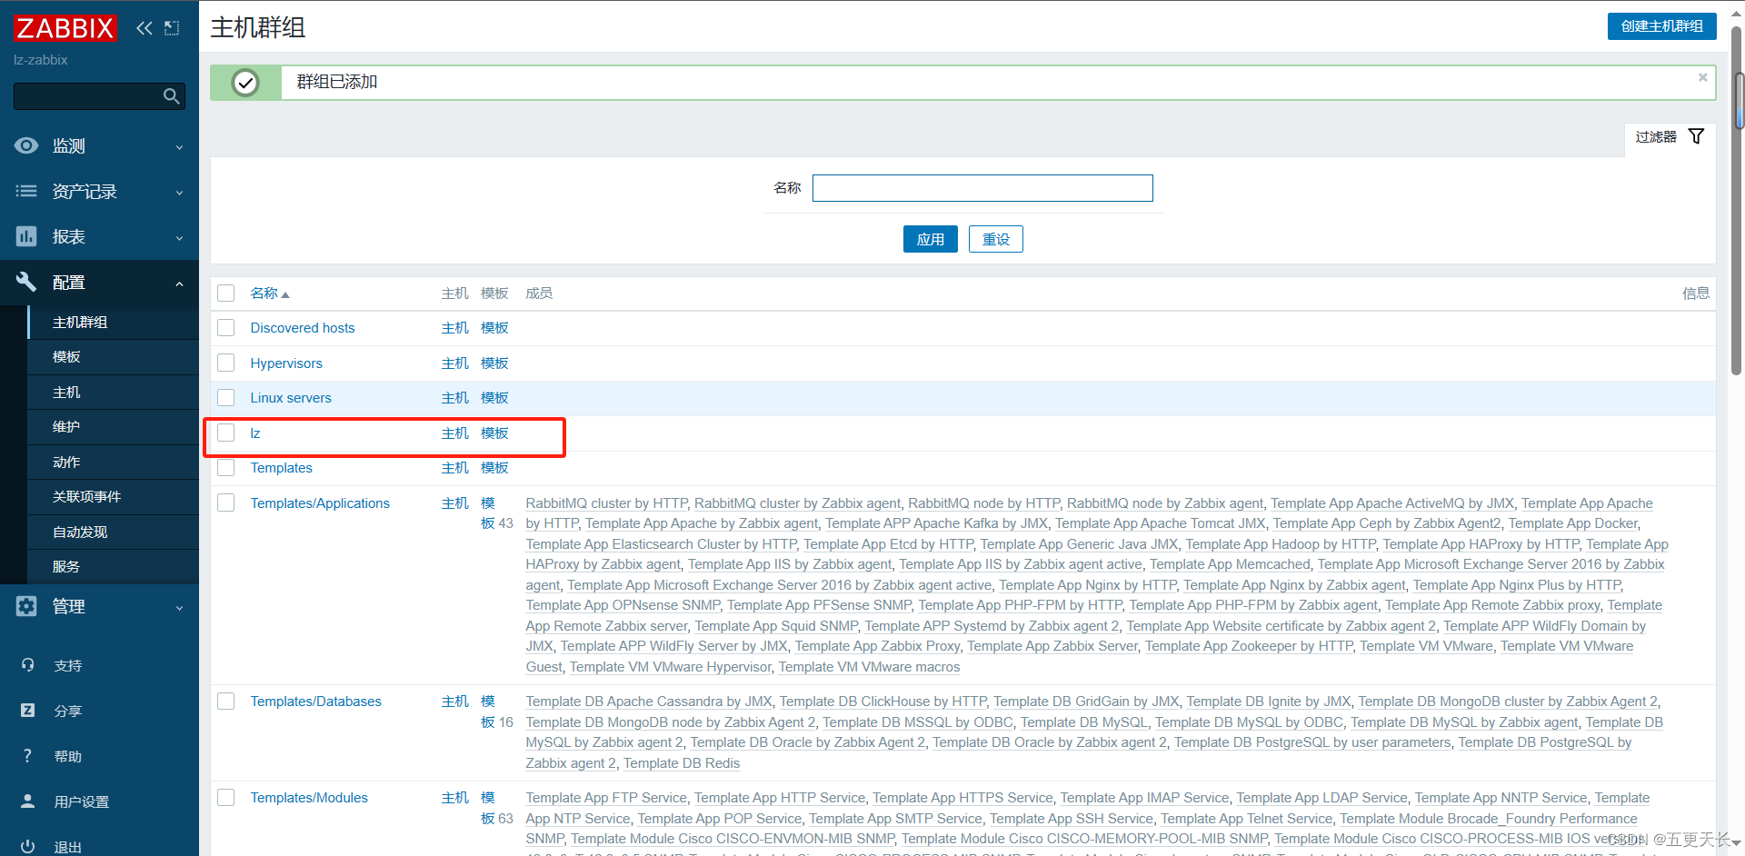
Task: Click the help question mark icon
Action: click(28, 756)
